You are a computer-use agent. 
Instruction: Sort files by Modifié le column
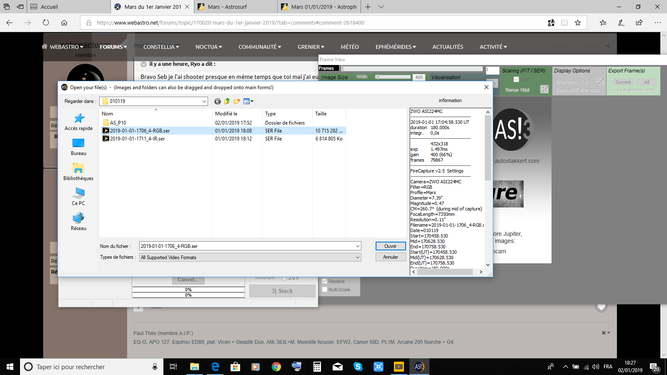pyautogui.click(x=238, y=114)
